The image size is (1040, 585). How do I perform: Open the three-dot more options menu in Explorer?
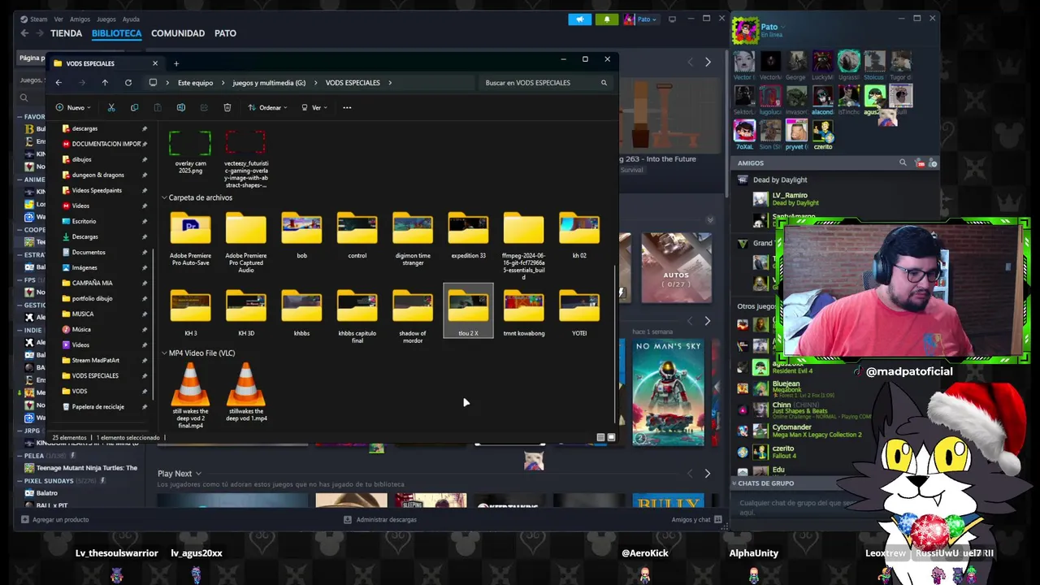point(347,107)
